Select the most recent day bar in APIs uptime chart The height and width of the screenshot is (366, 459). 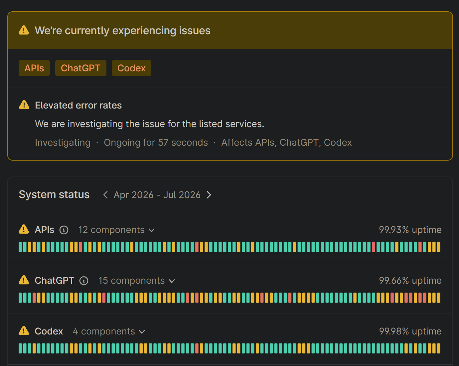pyautogui.click(x=439, y=247)
